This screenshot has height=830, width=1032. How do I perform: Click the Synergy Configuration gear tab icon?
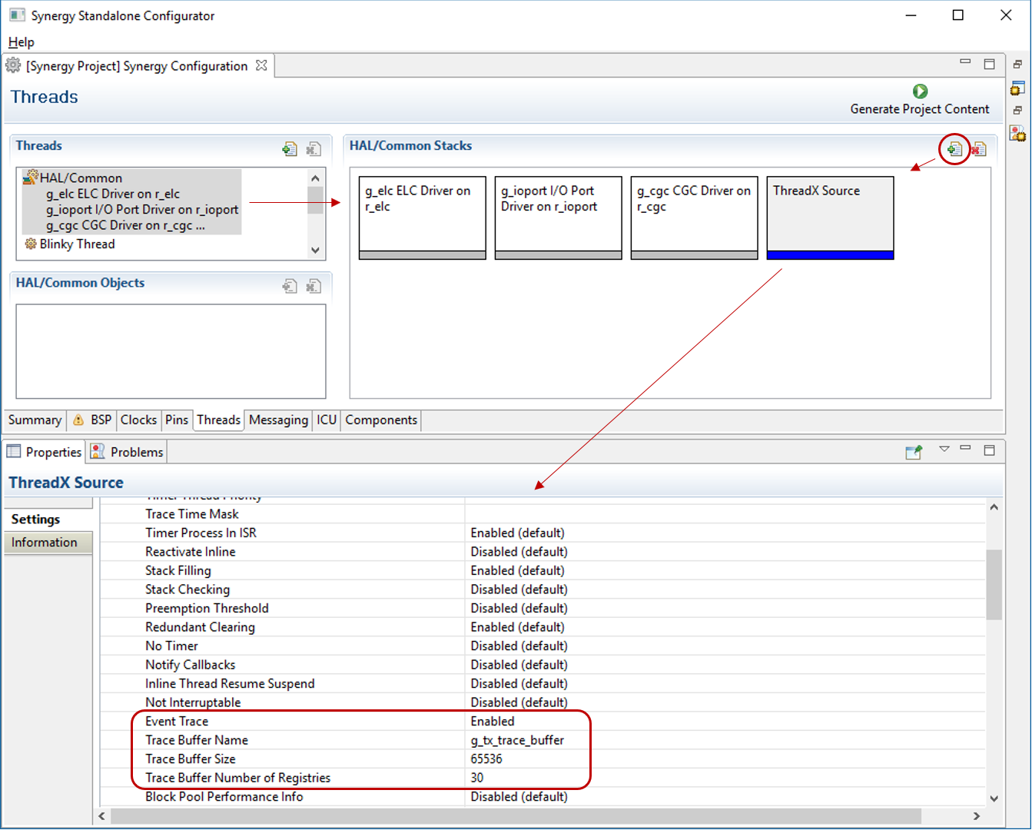click(x=14, y=65)
